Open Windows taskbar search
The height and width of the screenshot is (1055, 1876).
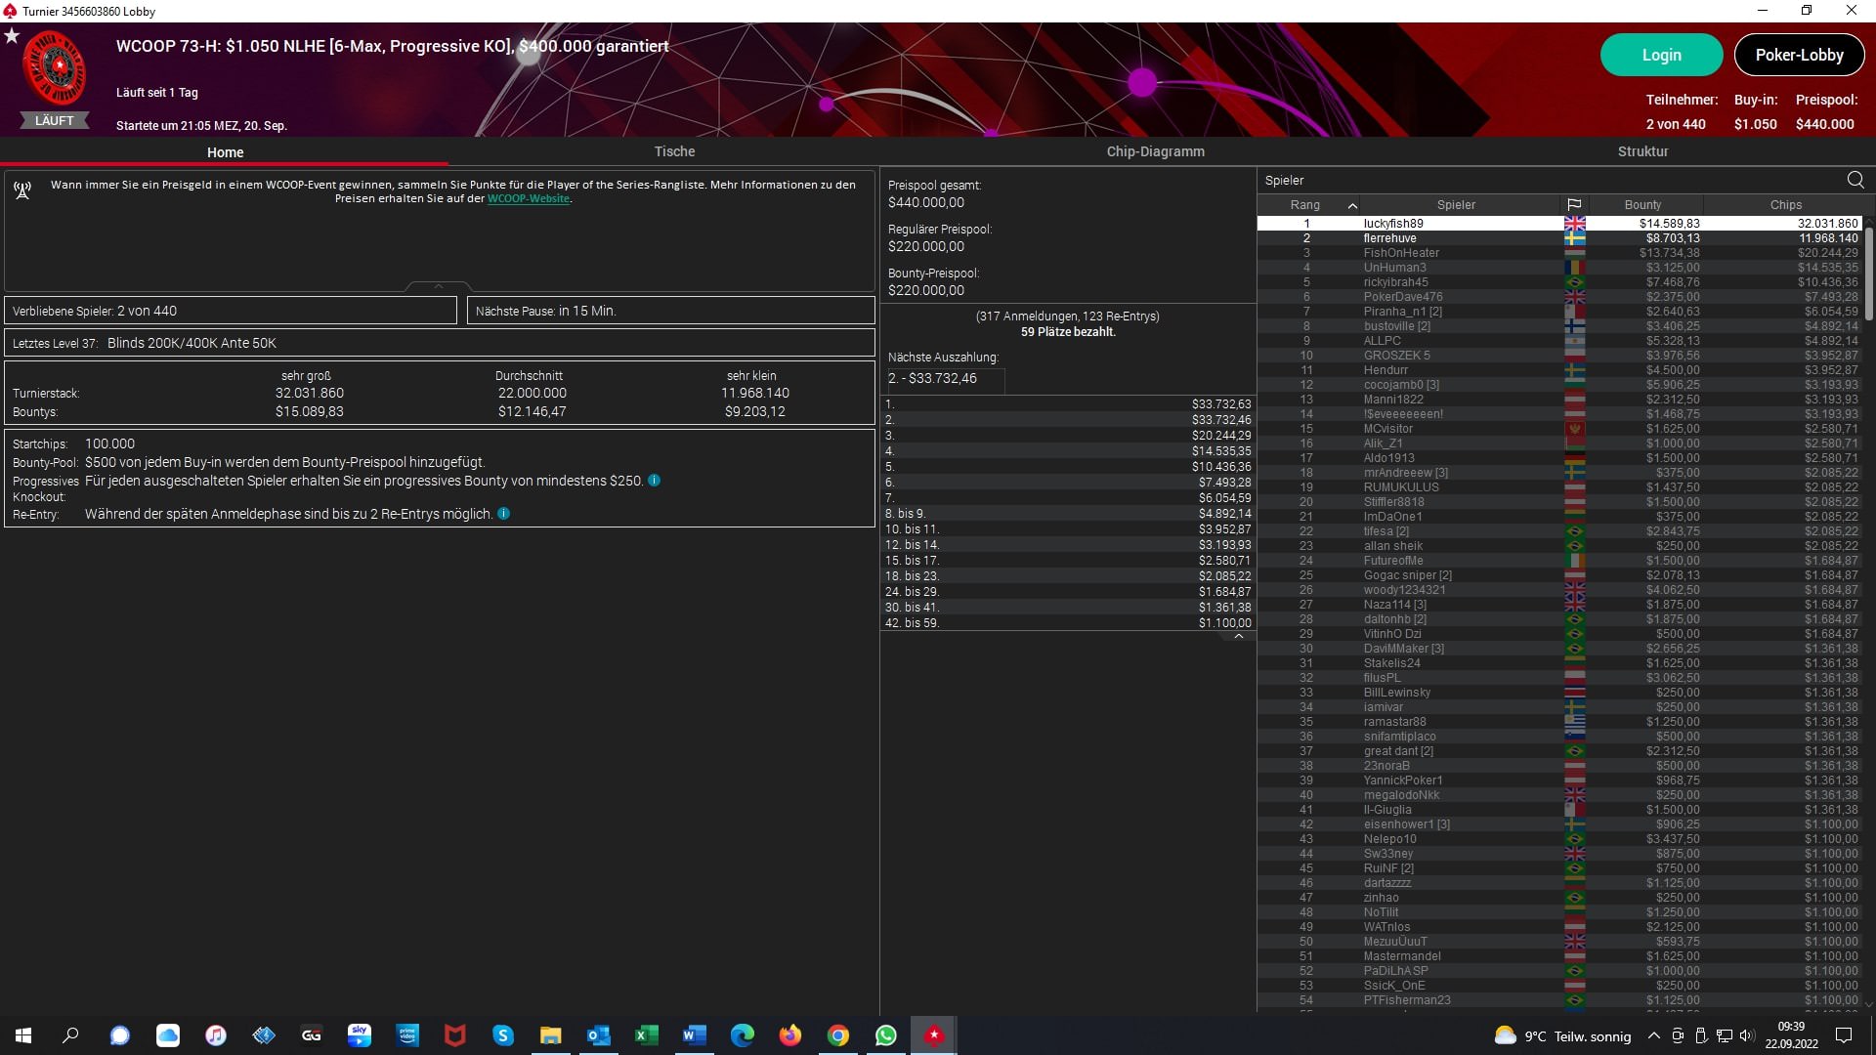click(70, 1035)
